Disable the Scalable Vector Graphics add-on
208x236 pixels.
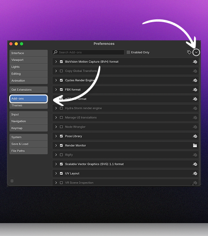point(61,164)
